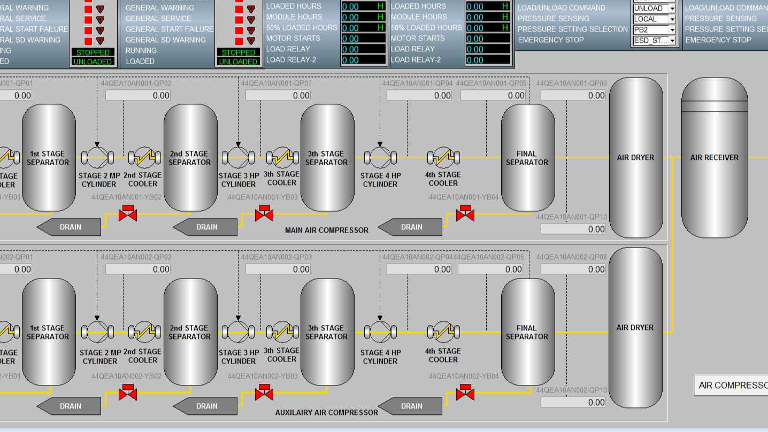Image resolution: width=768 pixels, height=432 pixels.
Task: Select Stage 4 HP Cylinder on auxiliary compressor
Action: click(380, 332)
